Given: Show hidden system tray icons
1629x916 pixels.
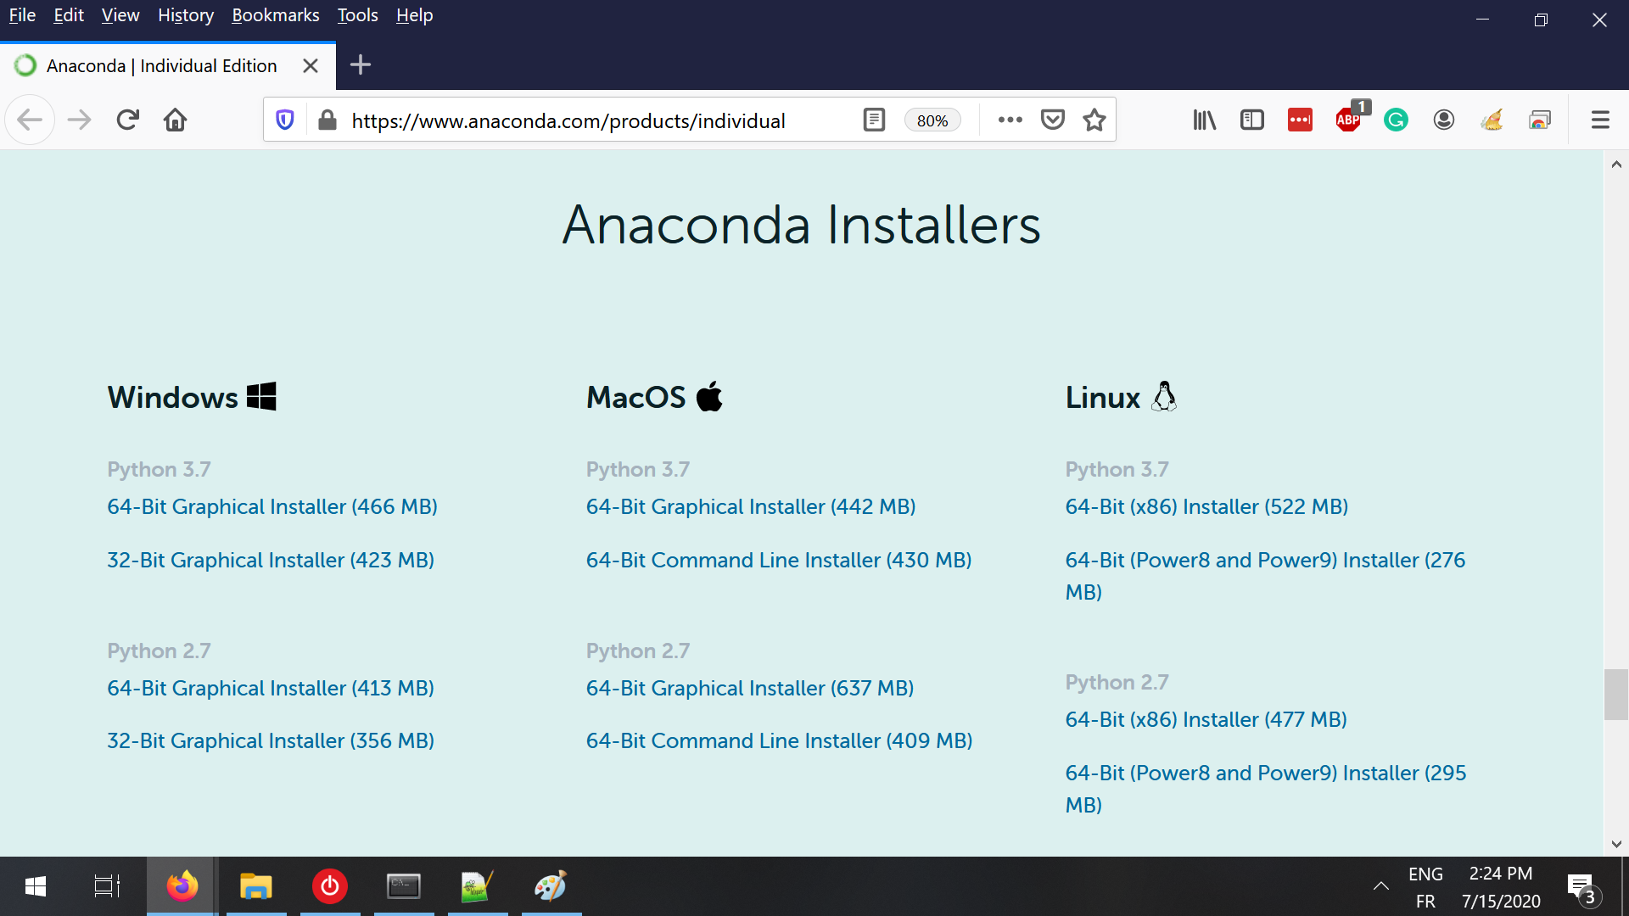Looking at the screenshot, I should click(x=1381, y=886).
